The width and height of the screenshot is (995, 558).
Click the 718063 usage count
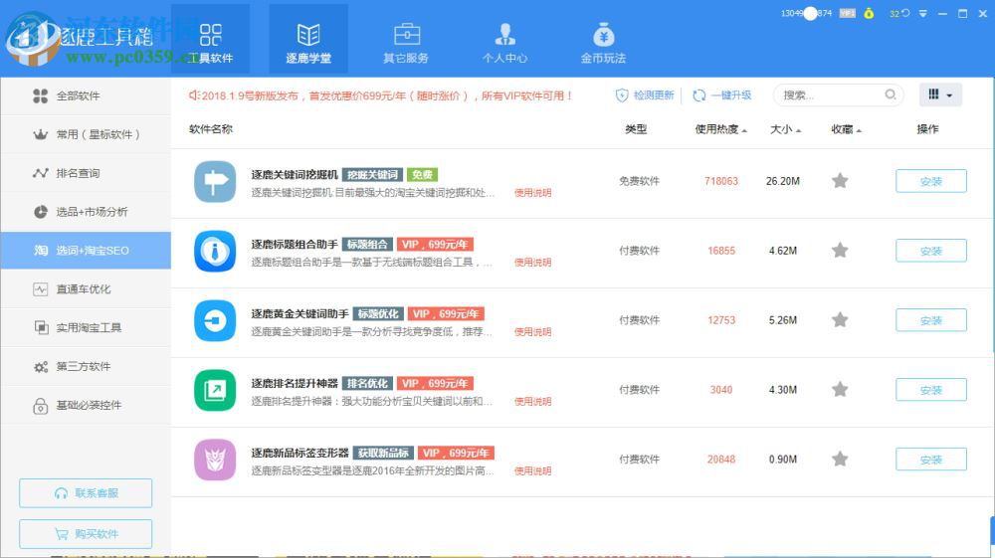click(x=720, y=181)
